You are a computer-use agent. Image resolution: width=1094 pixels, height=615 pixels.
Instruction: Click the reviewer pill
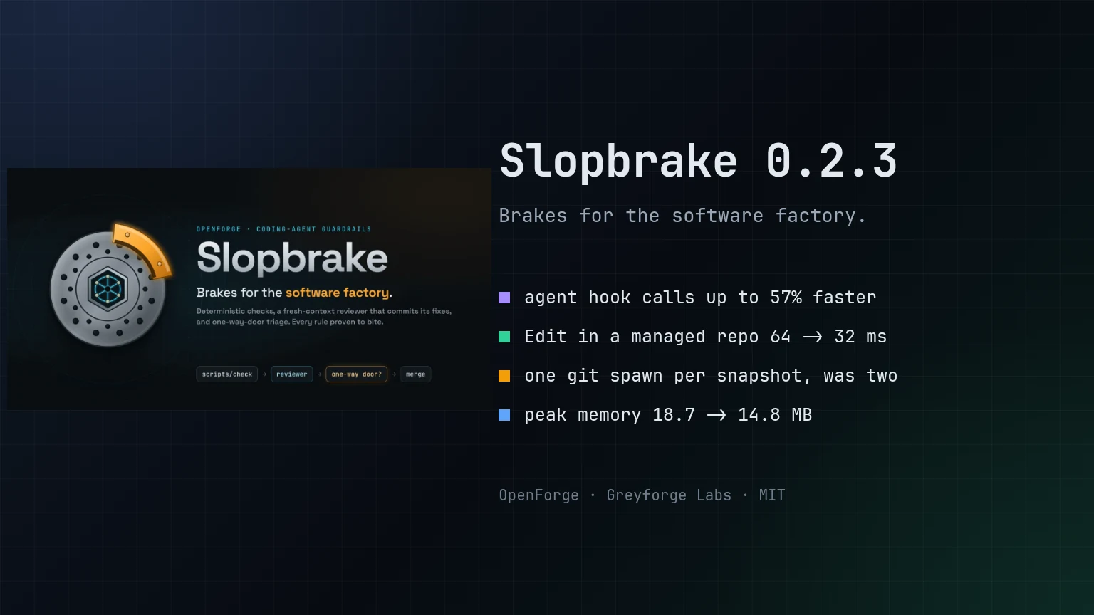(292, 374)
